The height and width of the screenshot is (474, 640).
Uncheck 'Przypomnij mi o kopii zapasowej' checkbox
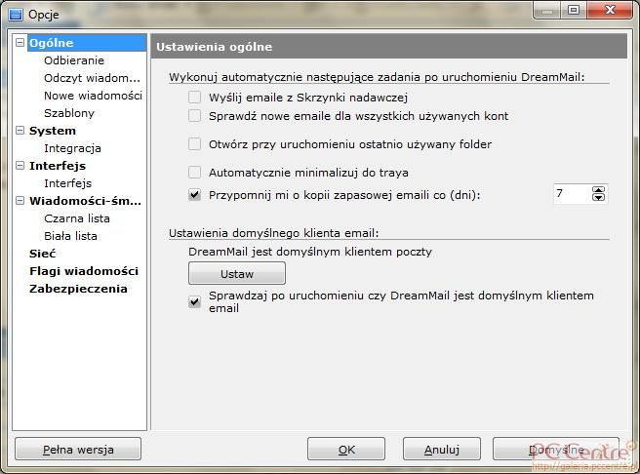(x=195, y=195)
